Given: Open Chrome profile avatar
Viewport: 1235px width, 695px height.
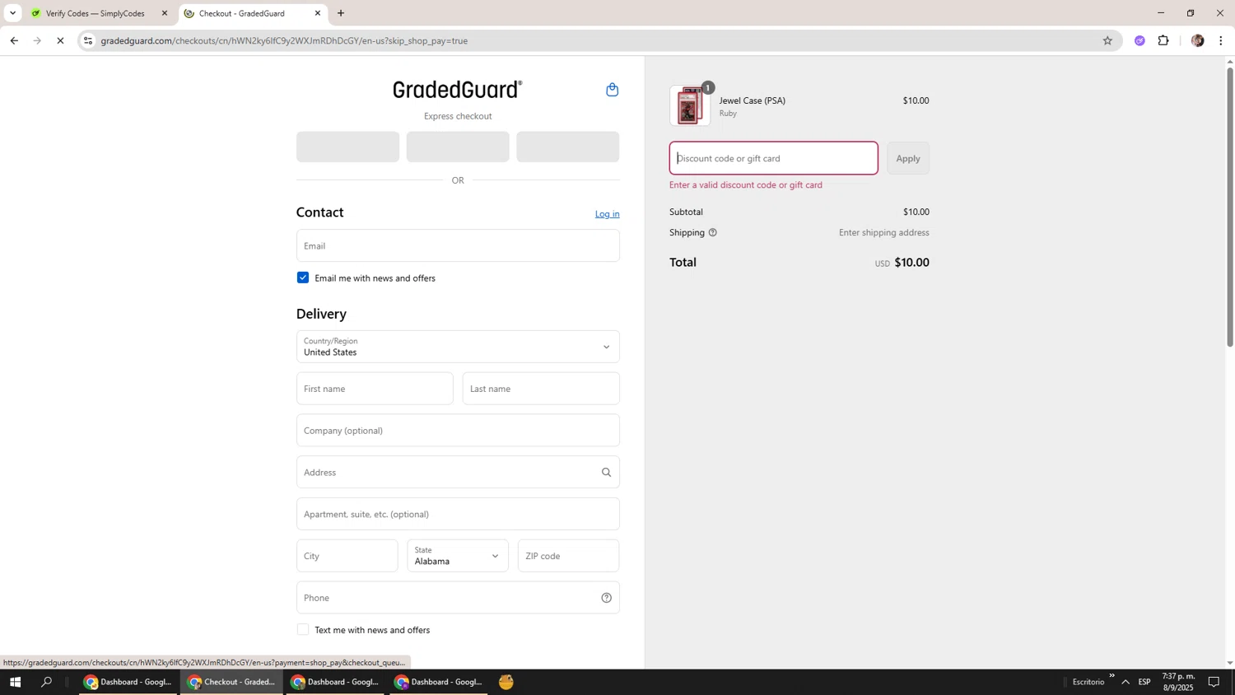Looking at the screenshot, I should point(1197,40).
